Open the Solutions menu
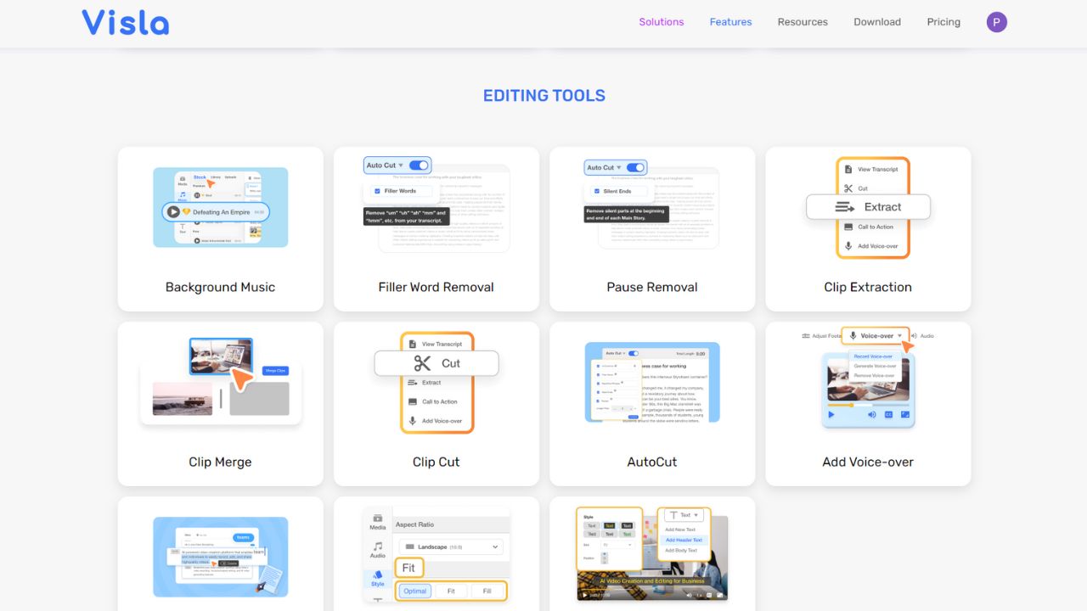1087x611 pixels. [x=662, y=22]
